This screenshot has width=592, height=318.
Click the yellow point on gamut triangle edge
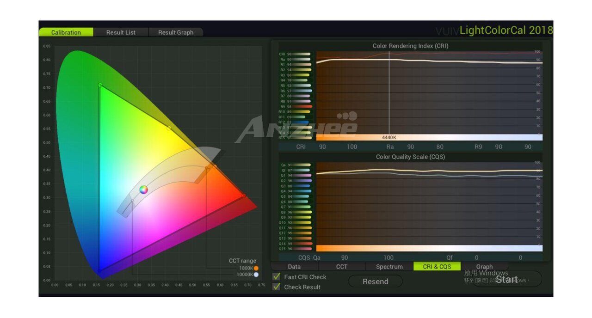pyautogui.click(x=169, y=128)
